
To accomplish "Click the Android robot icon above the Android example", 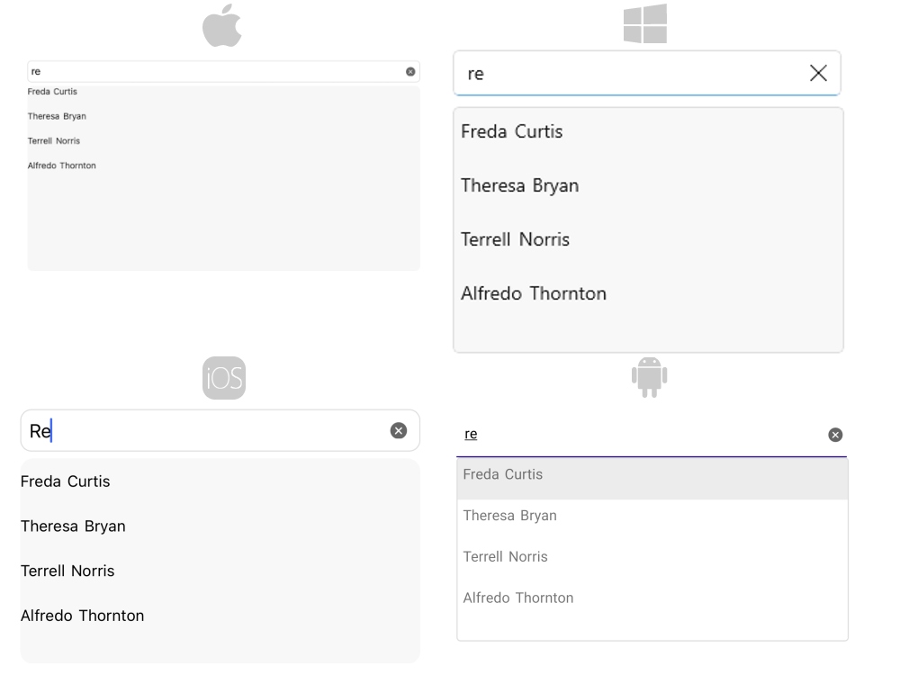I will click(x=651, y=378).
